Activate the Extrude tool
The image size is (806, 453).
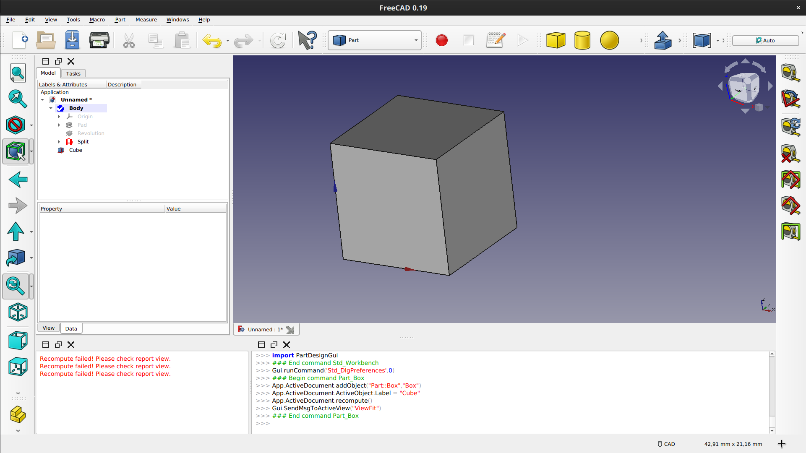(663, 40)
